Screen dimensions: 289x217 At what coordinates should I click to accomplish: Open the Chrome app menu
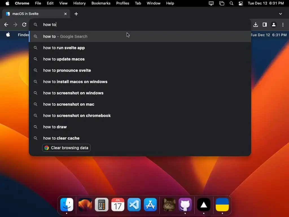[x=22, y=3]
